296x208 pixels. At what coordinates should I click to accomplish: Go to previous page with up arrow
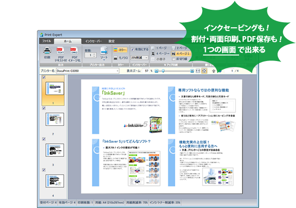(x=214, y=71)
